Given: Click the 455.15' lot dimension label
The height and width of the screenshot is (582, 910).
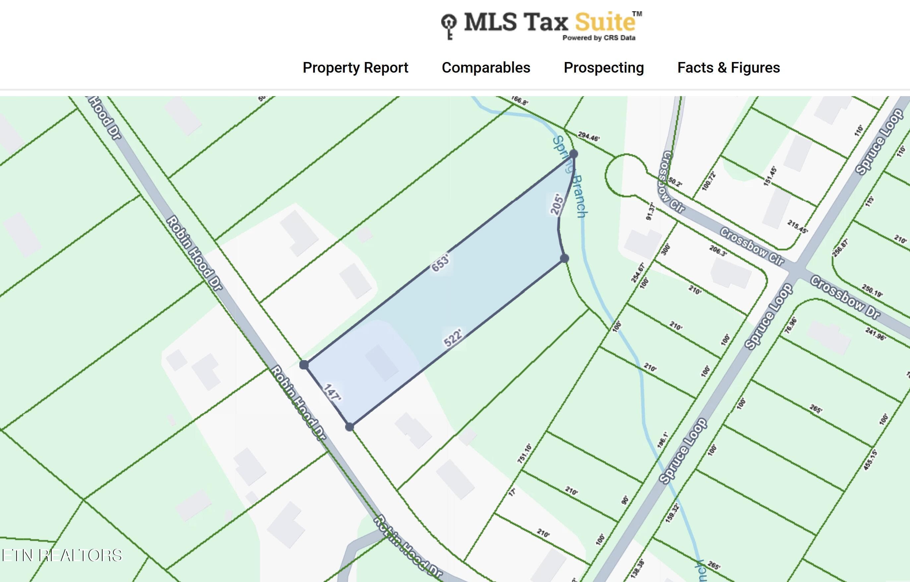Looking at the screenshot, I should pyautogui.click(x=871, y=460).
